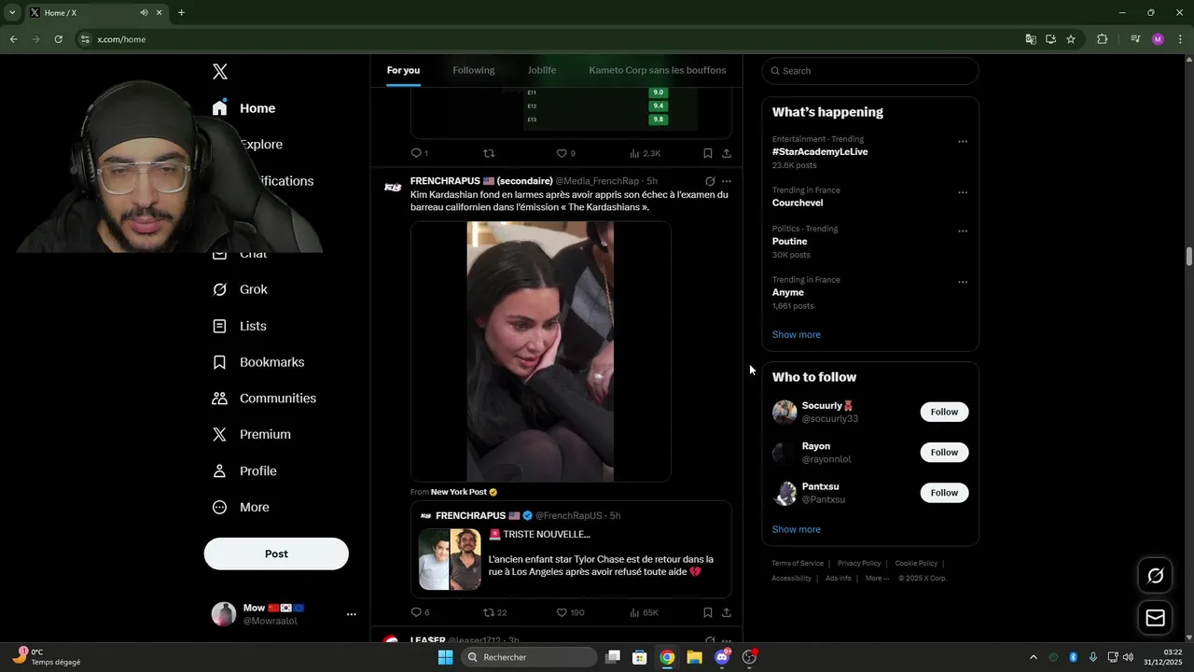Screen dimensions: 1194x672
Task: Click the browser address bar
Action: pos(550,39)
